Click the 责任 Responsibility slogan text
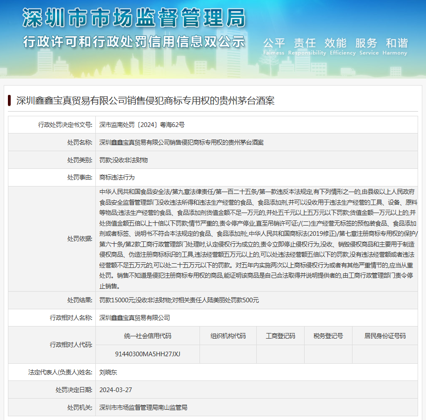 [307, 47]
